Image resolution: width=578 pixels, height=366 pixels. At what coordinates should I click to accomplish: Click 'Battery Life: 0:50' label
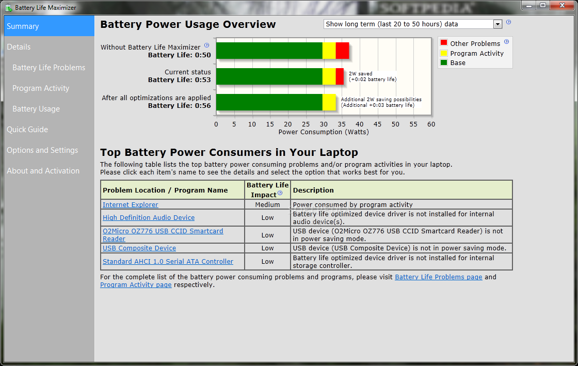180,55
